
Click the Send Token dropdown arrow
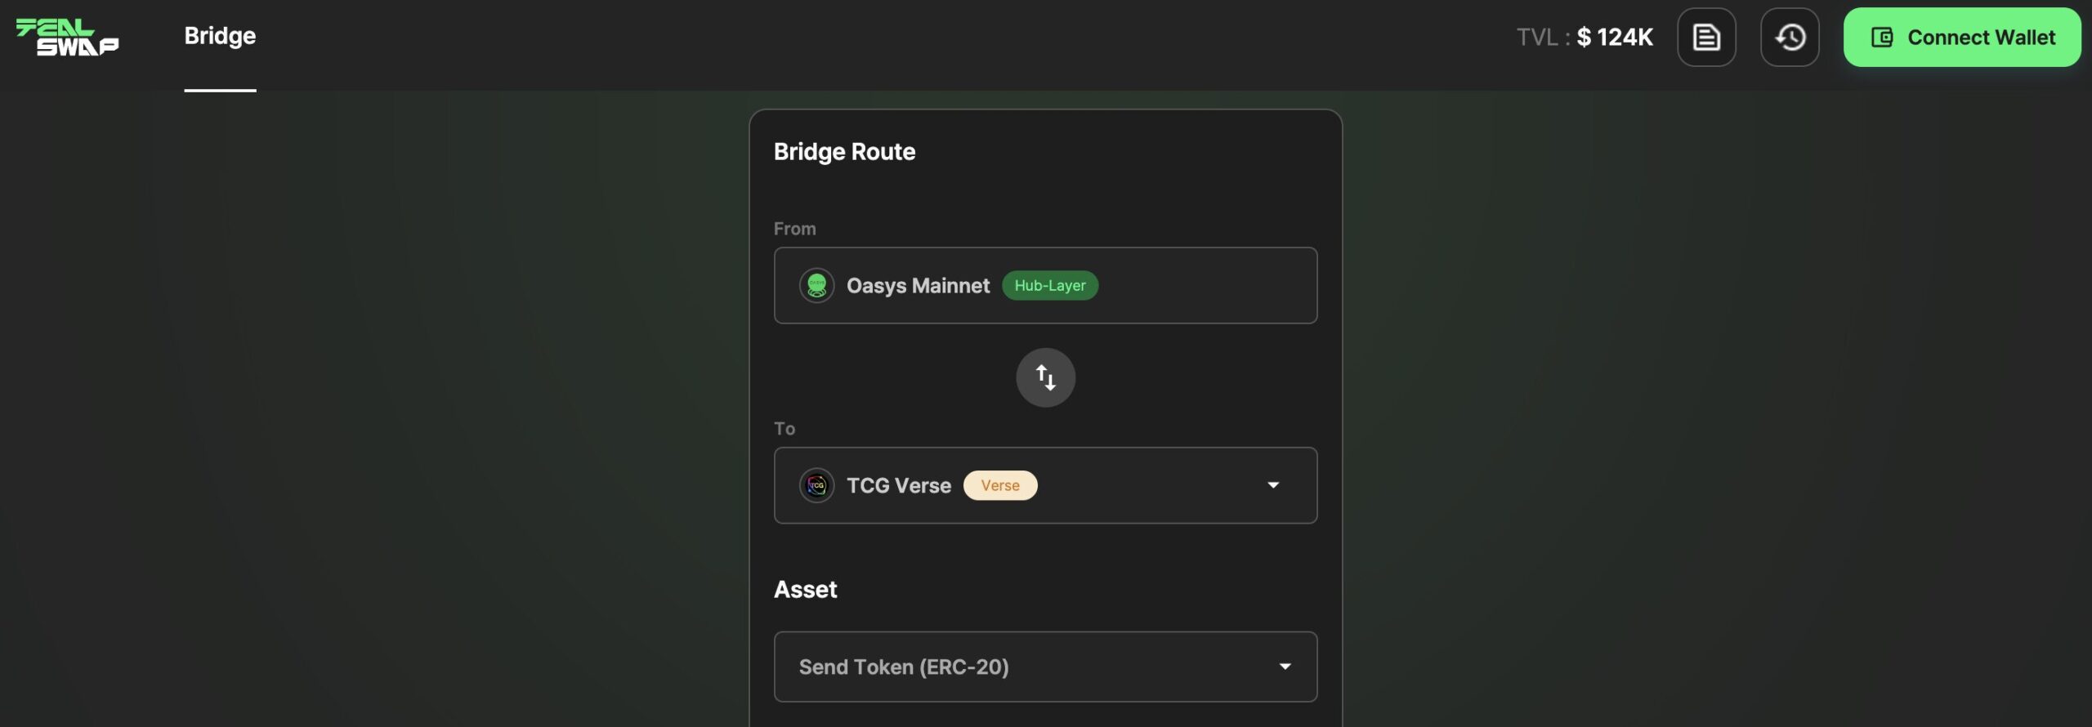[1285, 667]
